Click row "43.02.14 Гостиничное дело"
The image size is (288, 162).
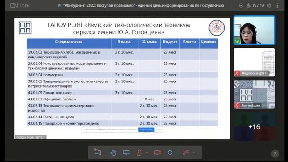122,117
